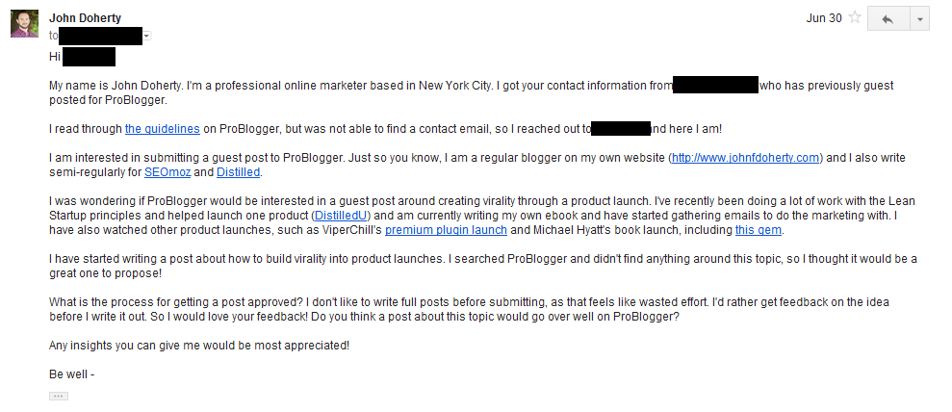
Task: Click the redacted name after 'Hi'
Action: (x=89, y=57)
